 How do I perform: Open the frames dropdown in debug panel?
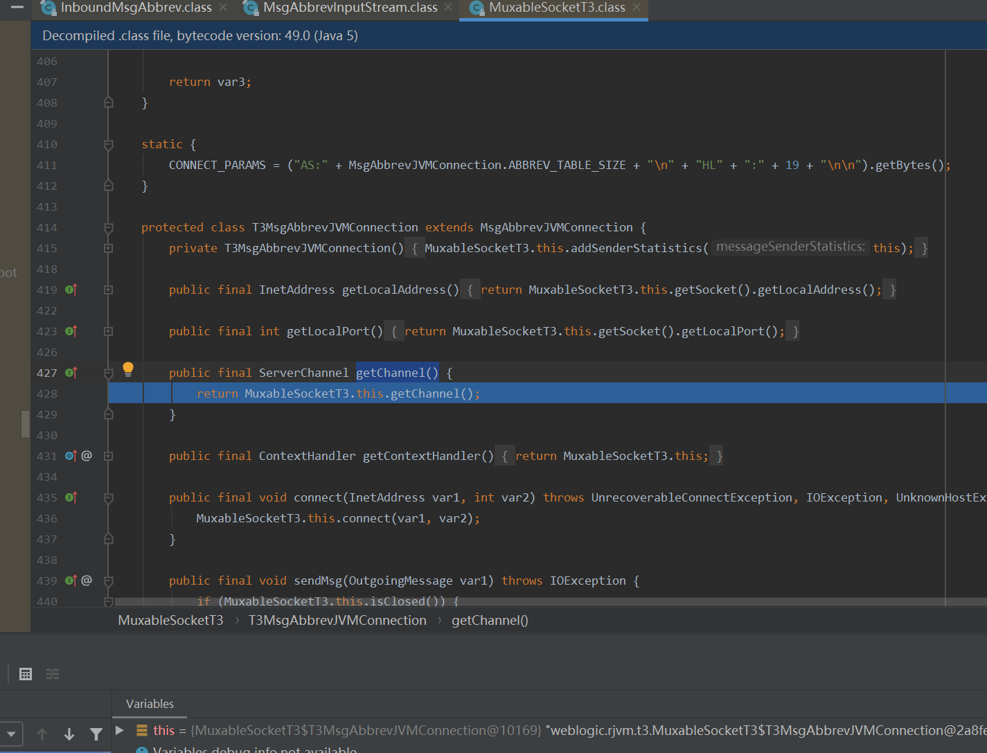pyautogui.click(x=12, y=734)
